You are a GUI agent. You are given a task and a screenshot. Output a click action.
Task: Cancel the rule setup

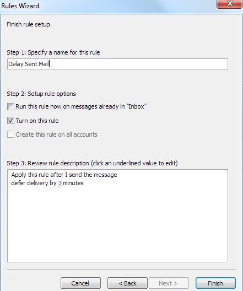point(80,283)
